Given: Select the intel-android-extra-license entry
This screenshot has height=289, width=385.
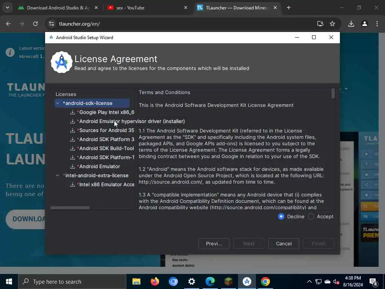Looking at the screenshot, I should click(96, 175).
